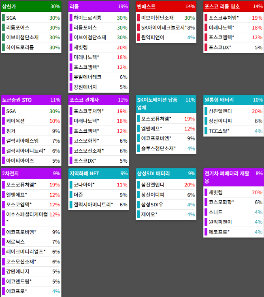The width and height of the screenshot is (264, 297).
Task: Click 하이드로리튬 row in 리튬 card
Action: pyautogui.click(x=98, y=18)
